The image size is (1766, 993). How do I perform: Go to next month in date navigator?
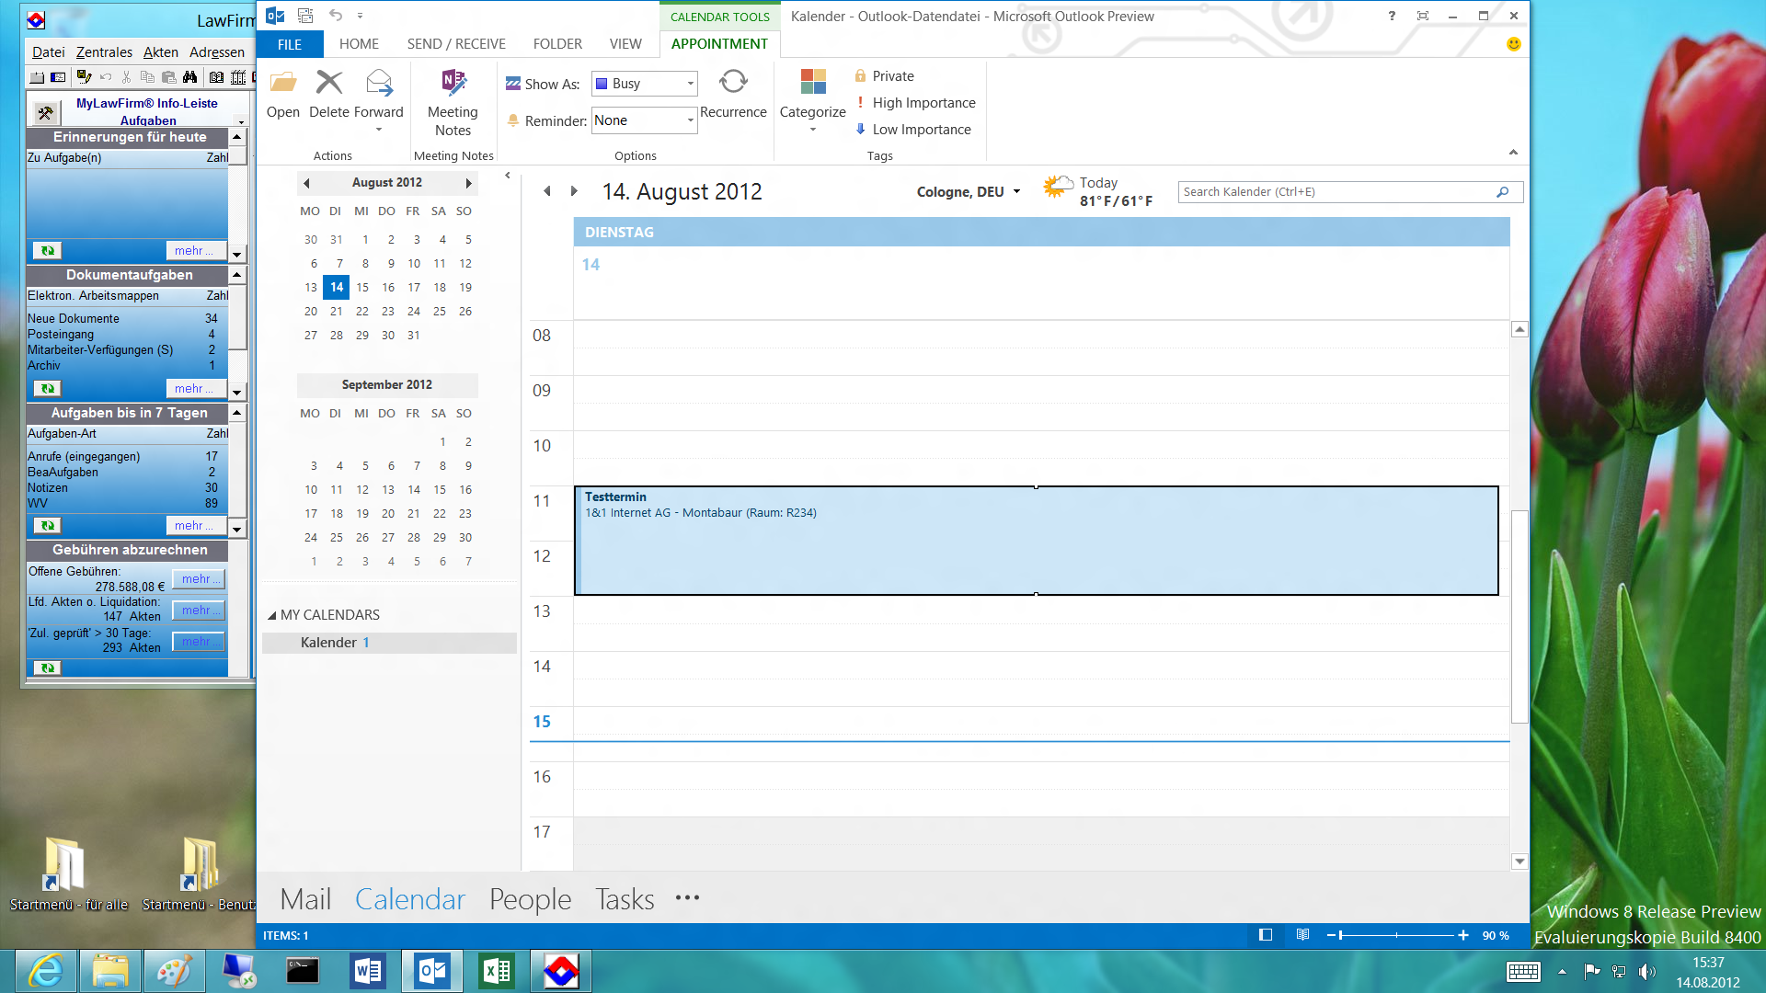[468, 183]
